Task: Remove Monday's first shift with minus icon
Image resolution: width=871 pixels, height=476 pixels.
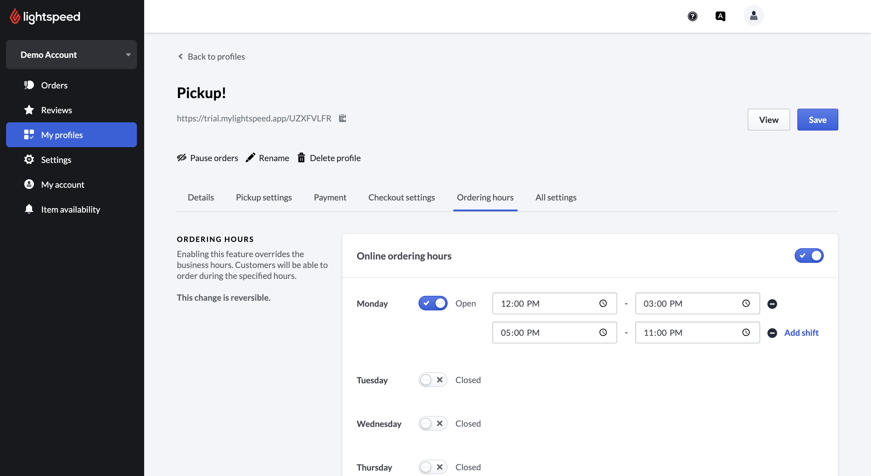Action: [772, 304]
